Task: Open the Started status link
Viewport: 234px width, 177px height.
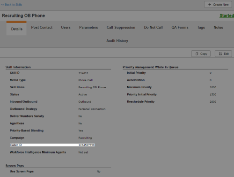Action: 227,15
